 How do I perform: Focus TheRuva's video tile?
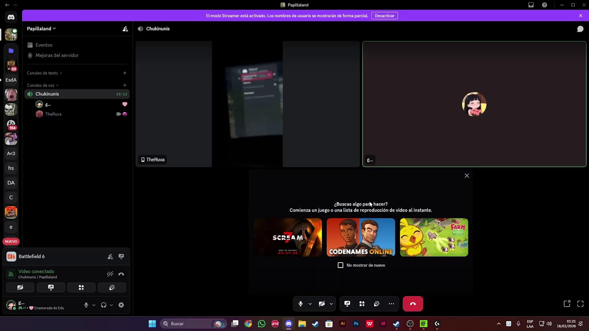[x=248, y=104]
